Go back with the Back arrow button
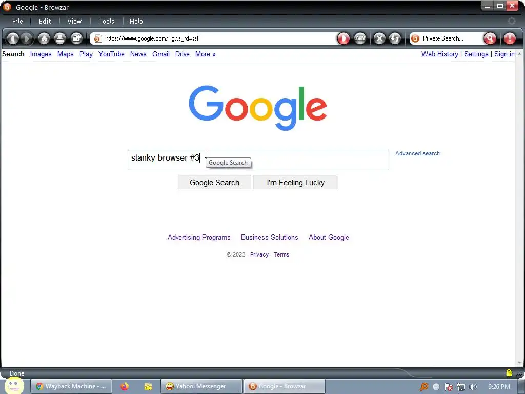This screenshot has height=394, width=525. [x=13, y=38]
